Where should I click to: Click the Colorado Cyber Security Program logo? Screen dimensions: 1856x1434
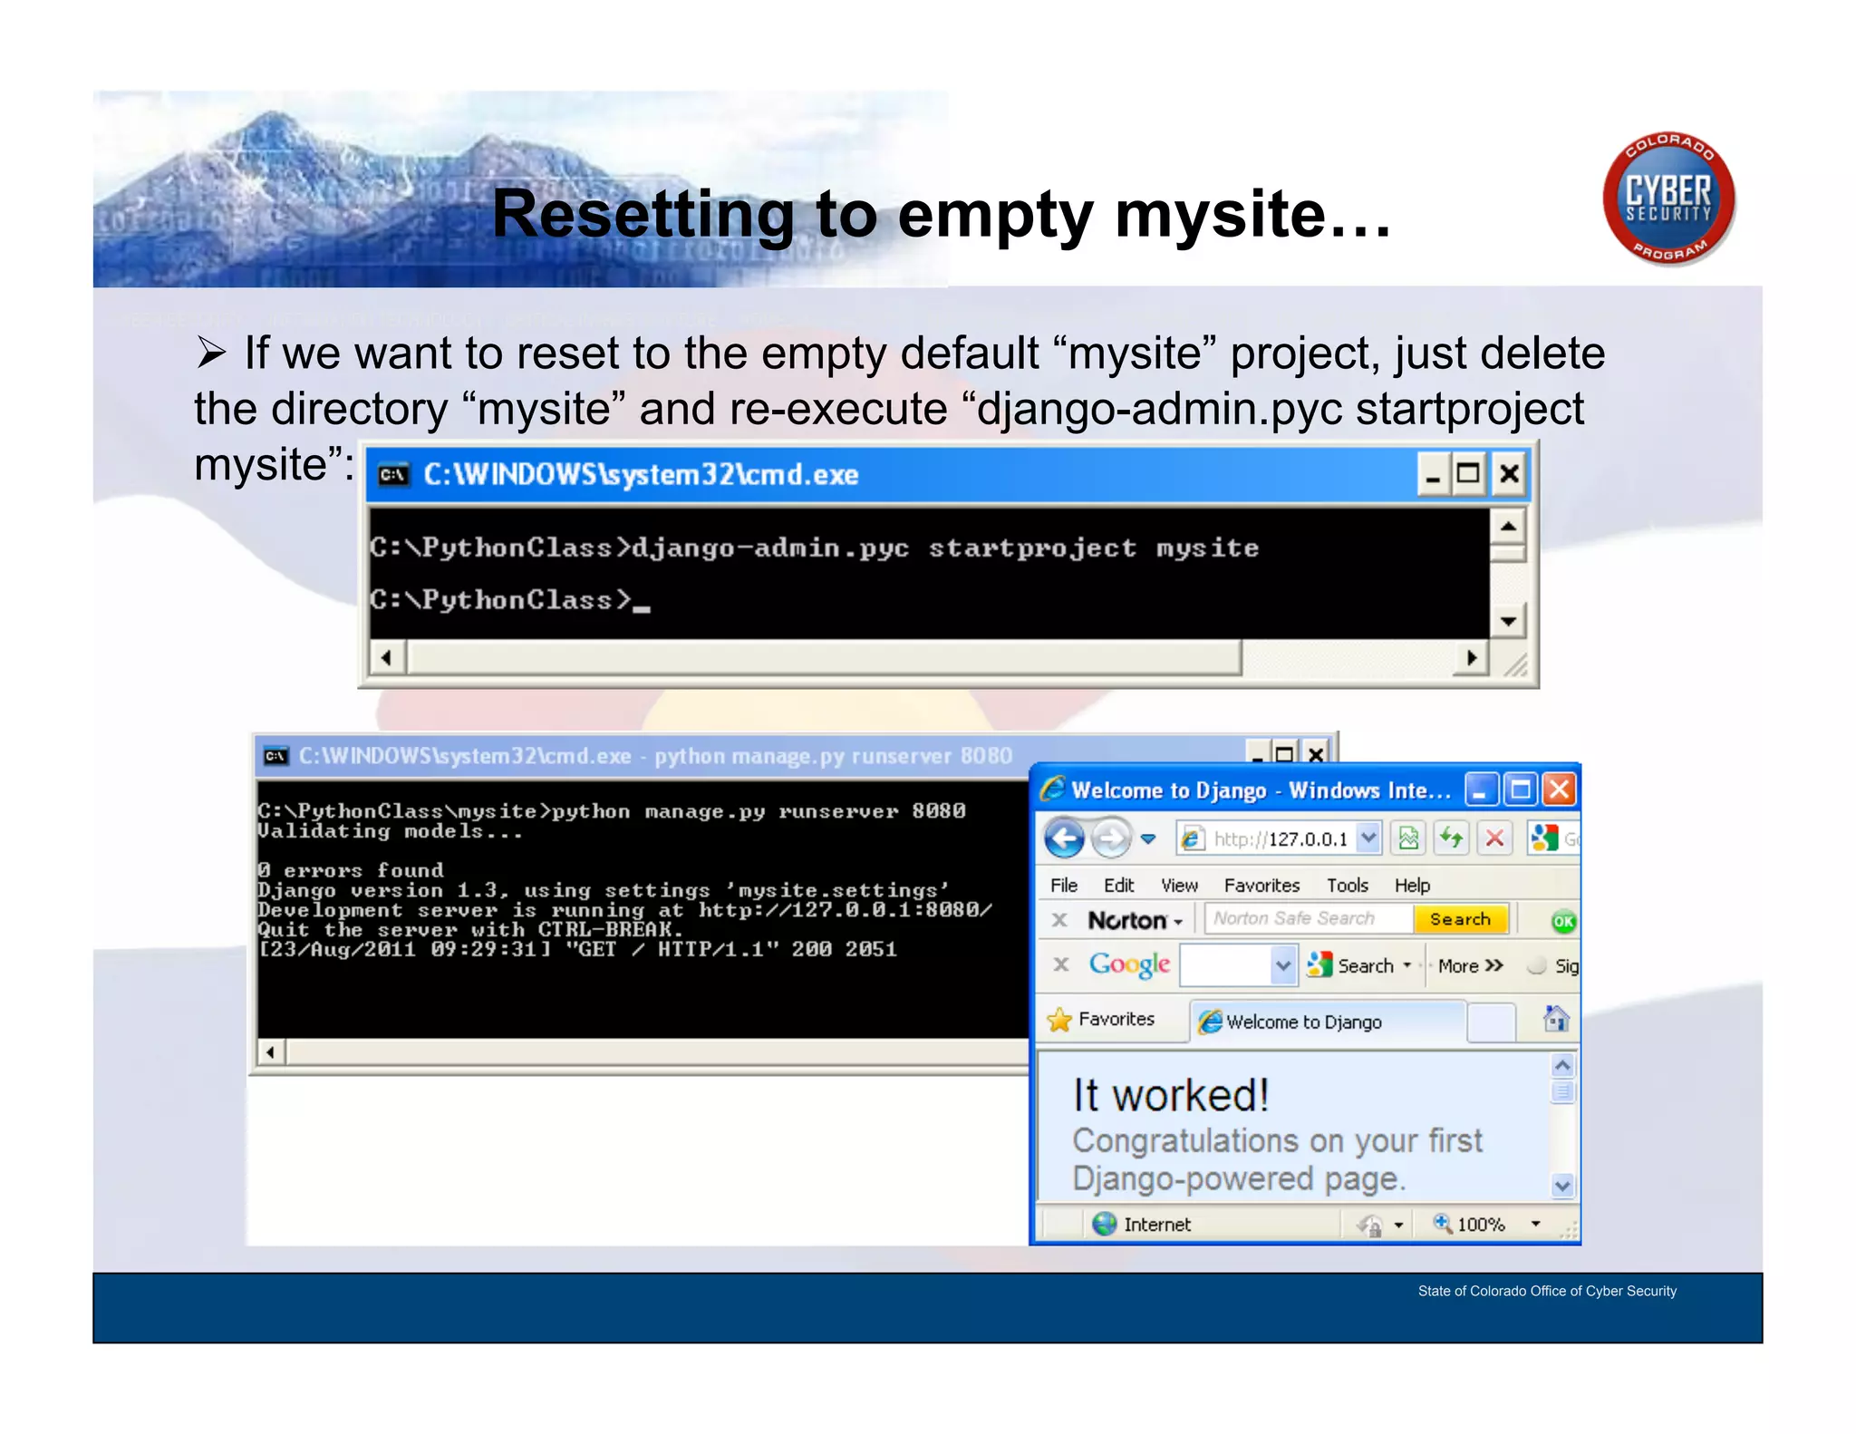tap(1668, 199)
